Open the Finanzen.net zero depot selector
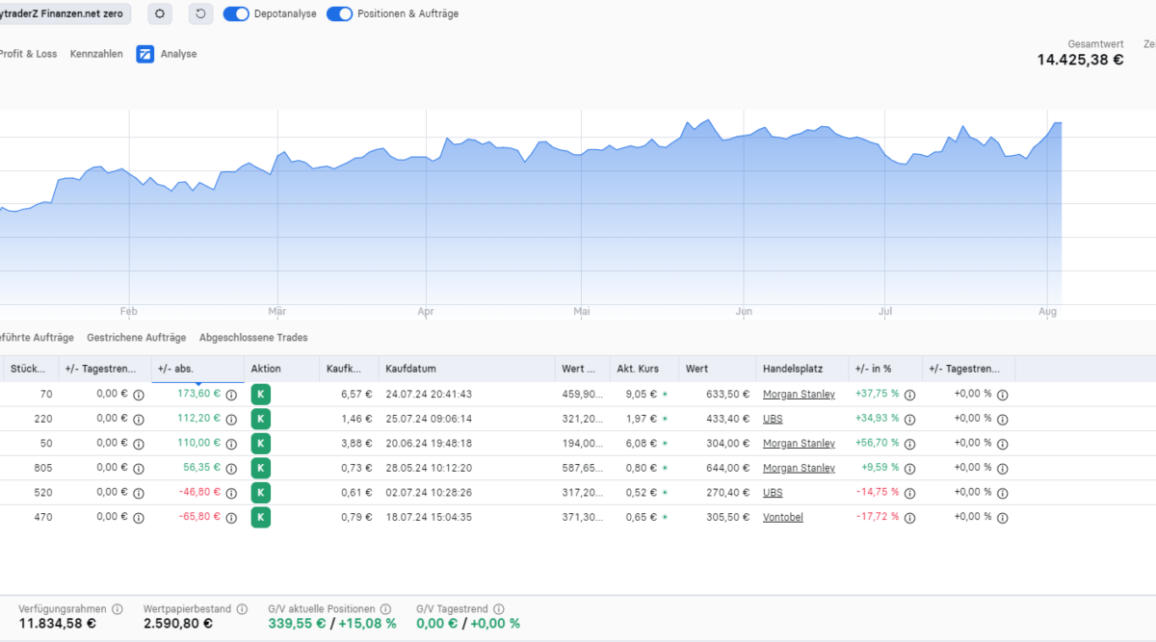Image resolution: width=1156 pixels, height=642 pixels. (64, 13)
